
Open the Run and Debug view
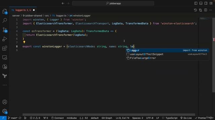pyautogui.click(x=5, y=39)
